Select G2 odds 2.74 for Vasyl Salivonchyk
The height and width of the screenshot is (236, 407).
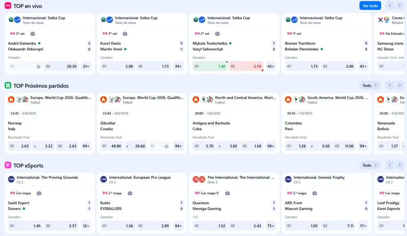(246, 66)
